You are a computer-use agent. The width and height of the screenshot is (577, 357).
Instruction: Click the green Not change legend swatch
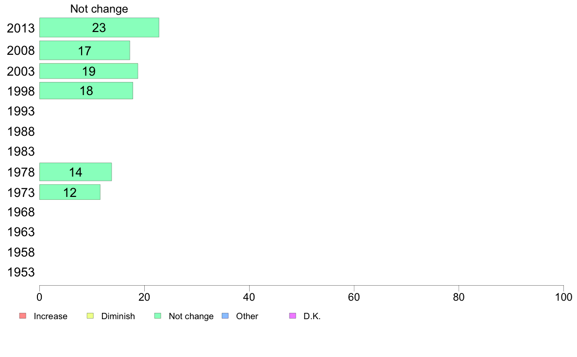[x=158, y=316]
